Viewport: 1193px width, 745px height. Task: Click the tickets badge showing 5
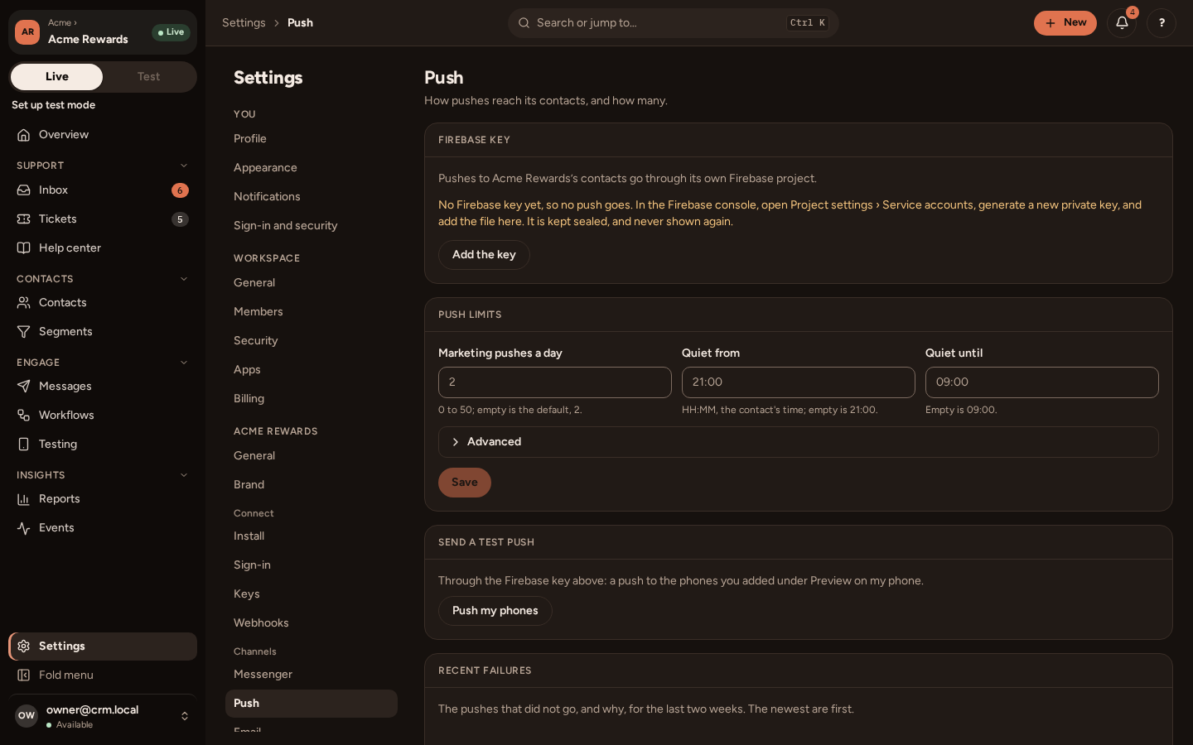[180, 219]
